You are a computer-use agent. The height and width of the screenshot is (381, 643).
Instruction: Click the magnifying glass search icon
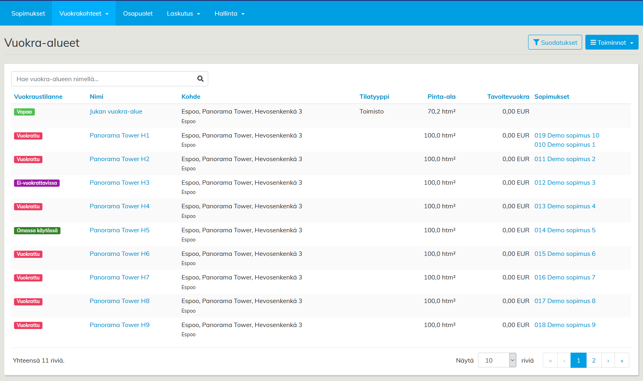click(x=200, y=79)
